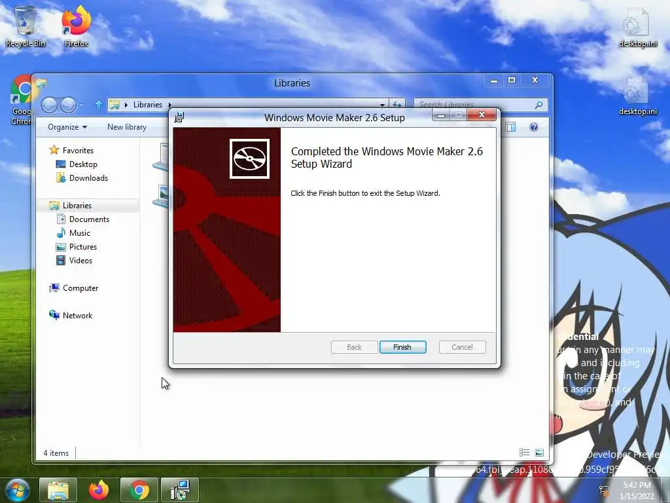The image size is (670, 503).
Task: Open Music library in sidebar
Action: click(80, 233)
